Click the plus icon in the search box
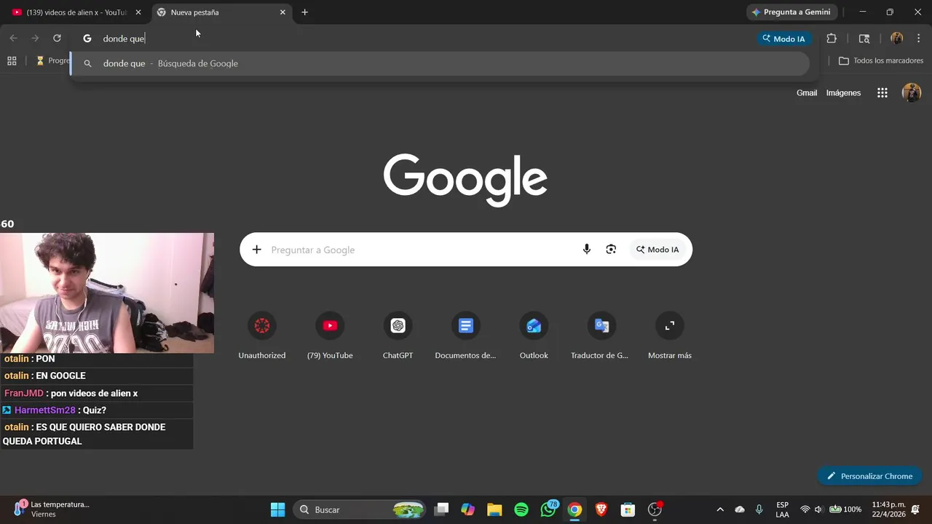 (x=256, y=250)
